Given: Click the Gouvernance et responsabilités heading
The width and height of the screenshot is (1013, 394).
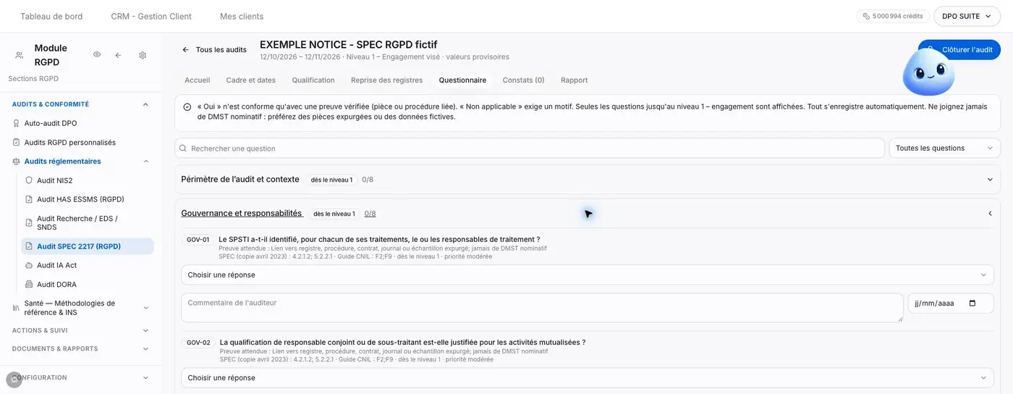Looking at the screenshot, I should point(242,214).
